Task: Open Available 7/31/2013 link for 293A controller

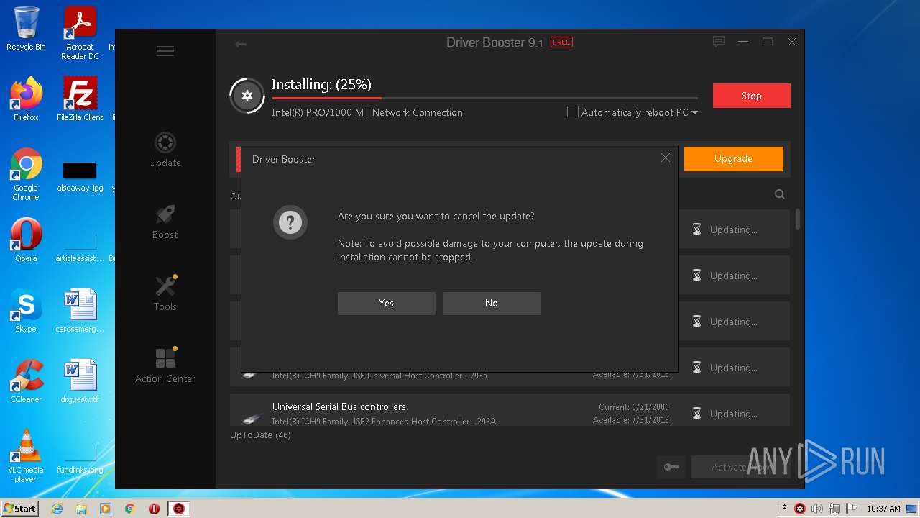Action: coord(630,420)
